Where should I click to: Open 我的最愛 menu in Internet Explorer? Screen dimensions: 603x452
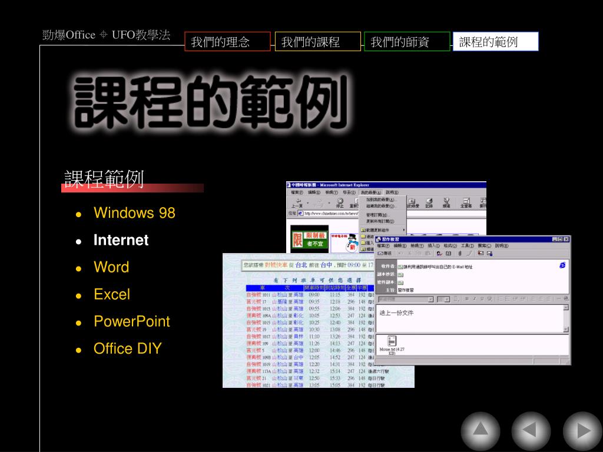tap(371, 192)
